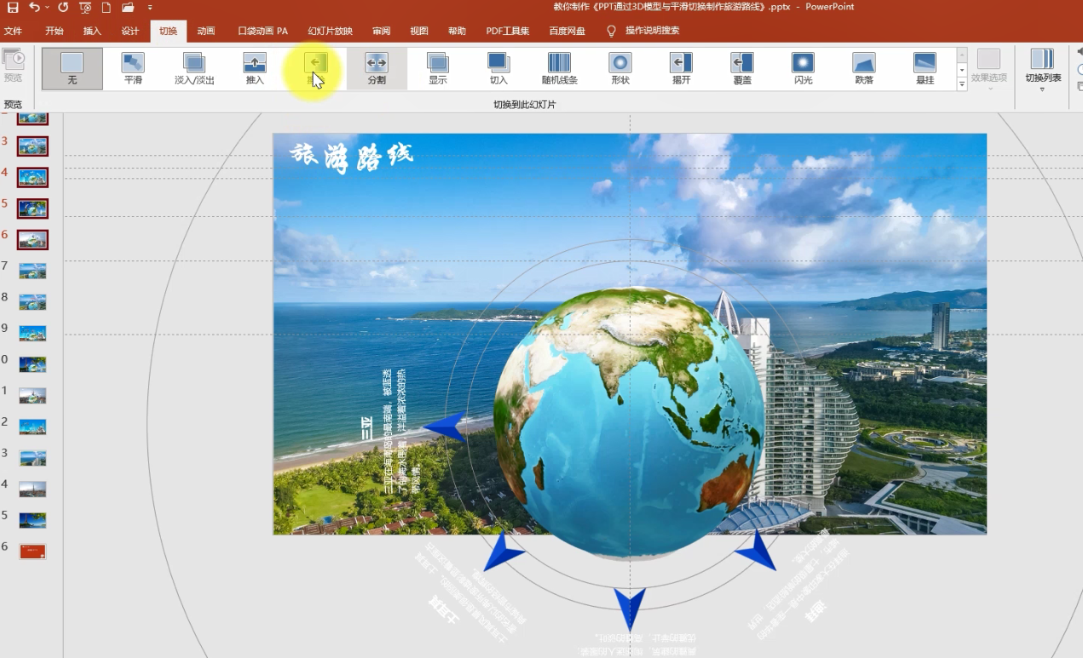The image size is (1083, 658).
Task: Select the last red-colored slide thumbnail
Action: tap(32, 552)
